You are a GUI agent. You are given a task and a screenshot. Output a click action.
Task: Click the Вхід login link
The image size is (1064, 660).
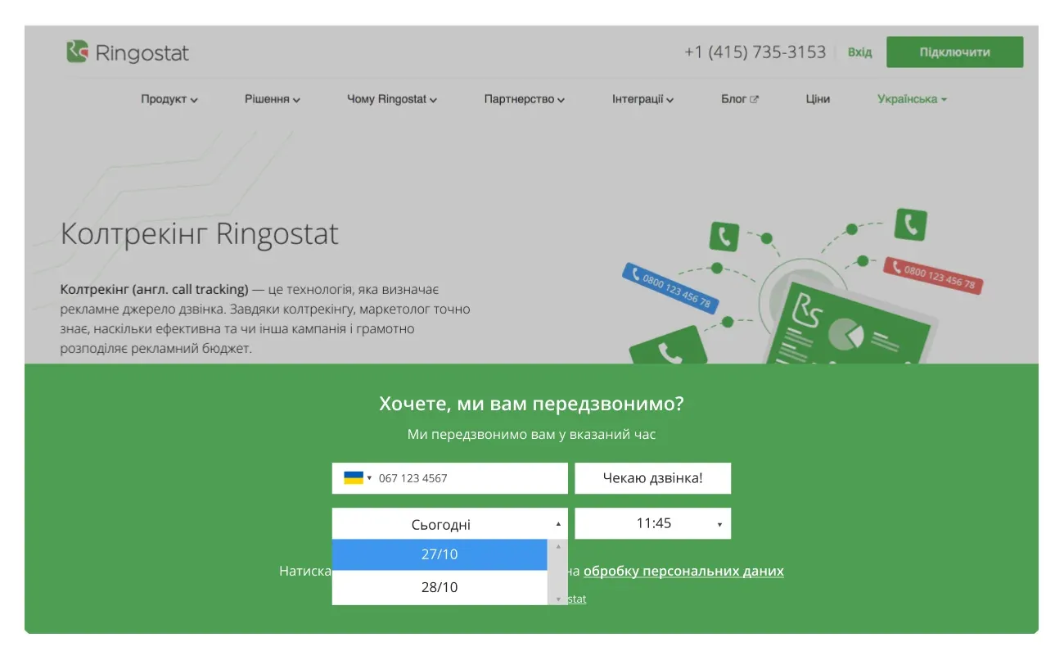point(859,52)
